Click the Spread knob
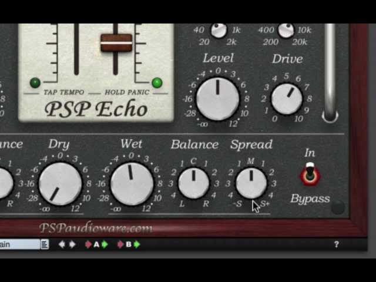This screenshot has width=376, height=282. [251, 183]
